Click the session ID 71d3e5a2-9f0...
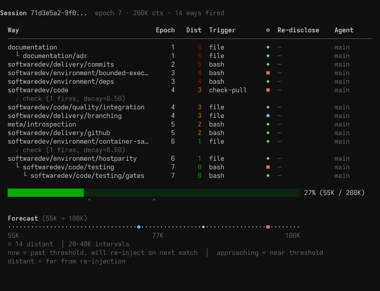Image resolution: width=380 pixels, height=291 pixels. click(58, 13)
